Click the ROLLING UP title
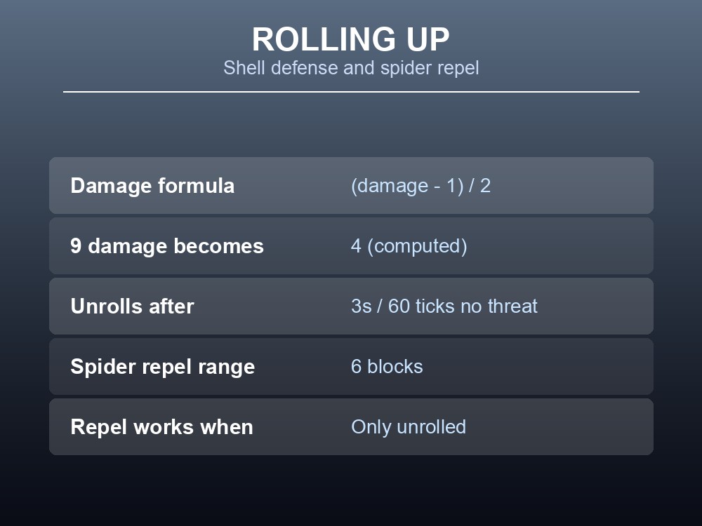The height and width of the screenshot is (526, 702). click(350, 39)
